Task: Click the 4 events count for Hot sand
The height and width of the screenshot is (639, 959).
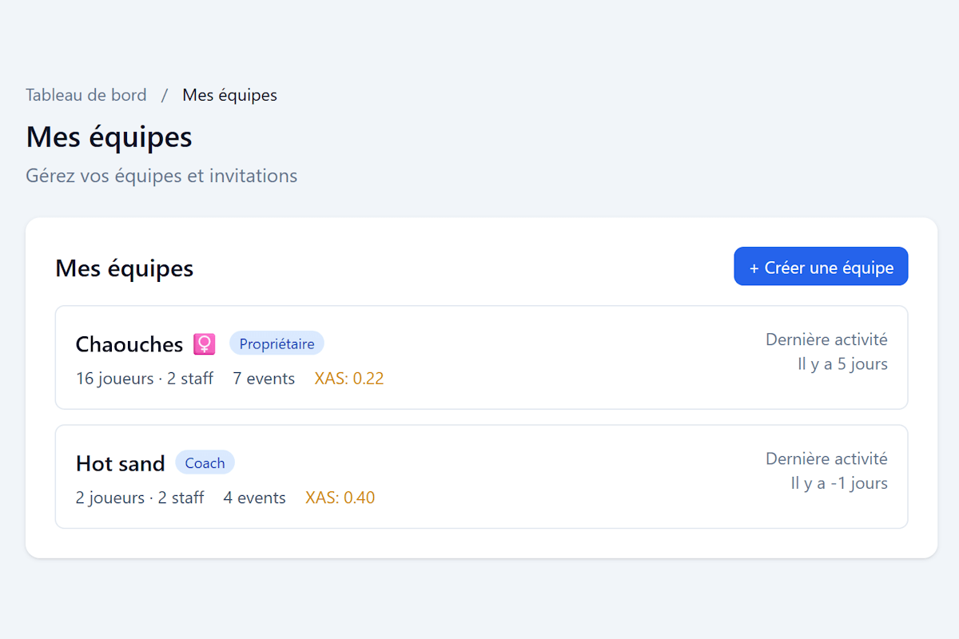Action: coord(254,497)
